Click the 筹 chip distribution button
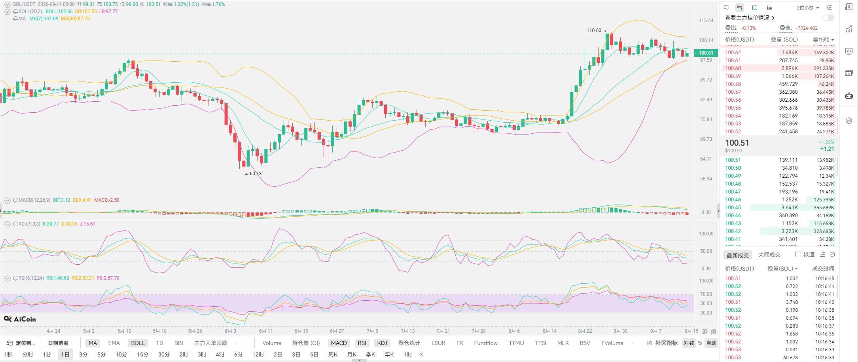 coord(705,332)
